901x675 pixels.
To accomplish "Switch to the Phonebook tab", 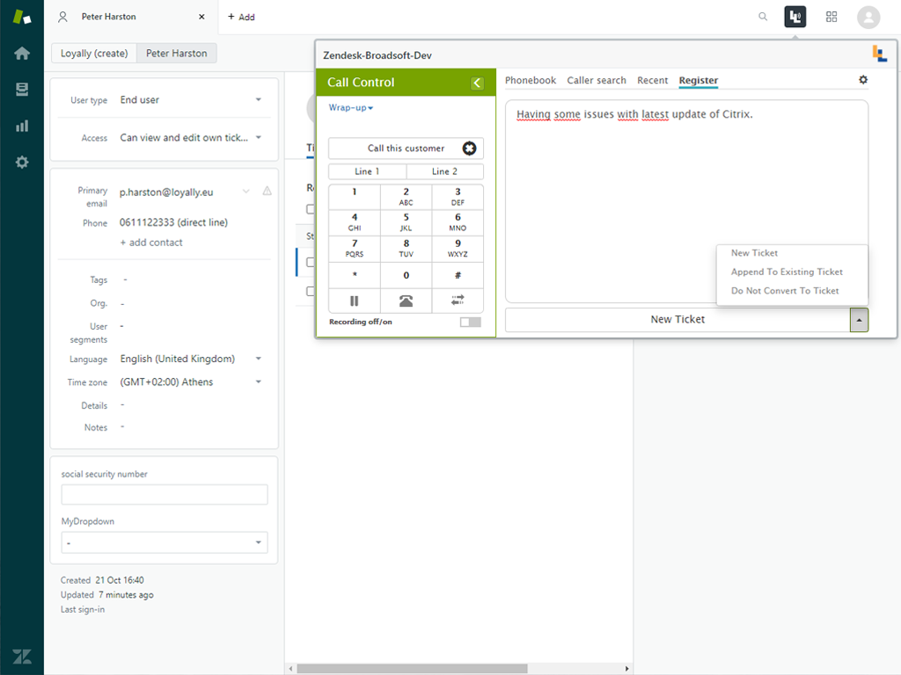I will coord(531,80).
